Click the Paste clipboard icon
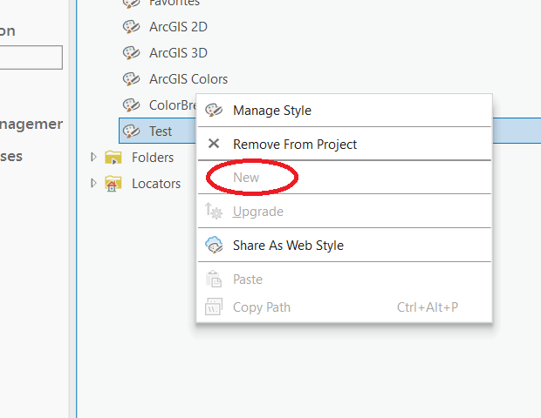The width and height of the screenshot is (541, 418). tap(214, 280)
